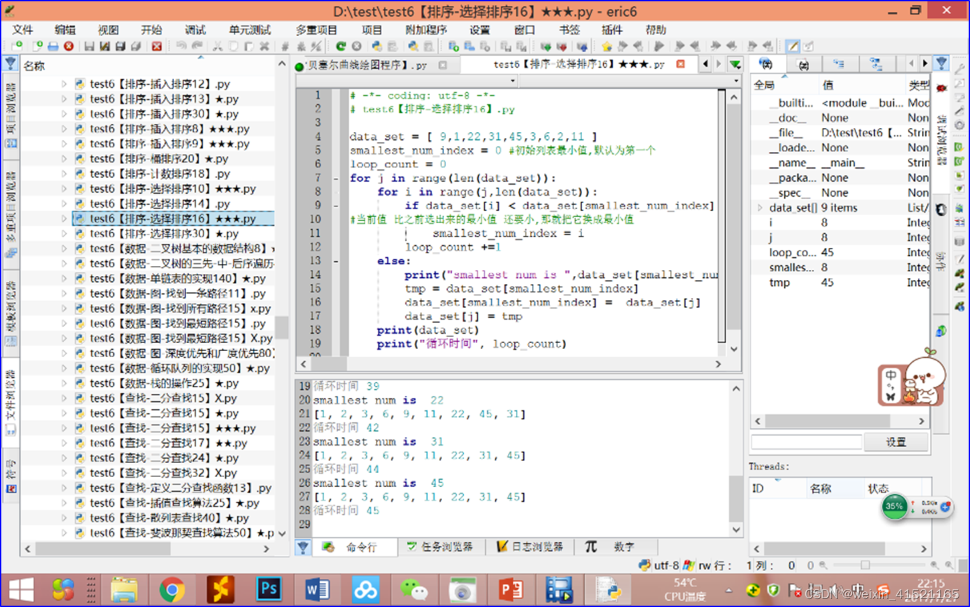The height and width of the screenshot is (607, 970).
Task: Click the Undo arrow in the toolbar
Action: pyautogui.click(x=181, y=47)
